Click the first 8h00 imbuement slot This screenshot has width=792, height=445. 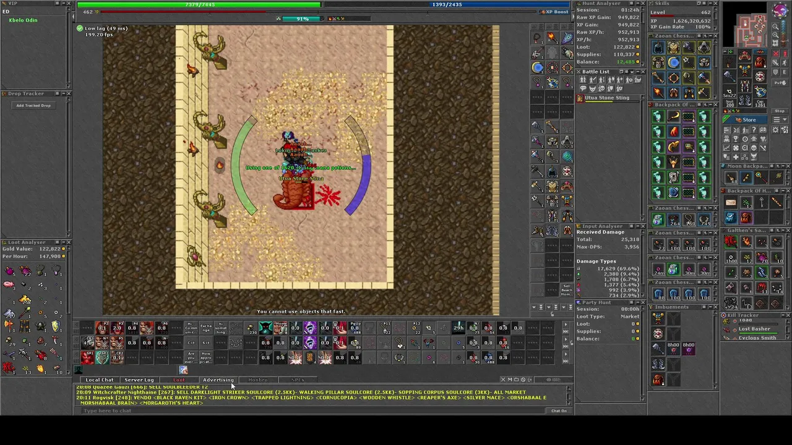point(673,348)
